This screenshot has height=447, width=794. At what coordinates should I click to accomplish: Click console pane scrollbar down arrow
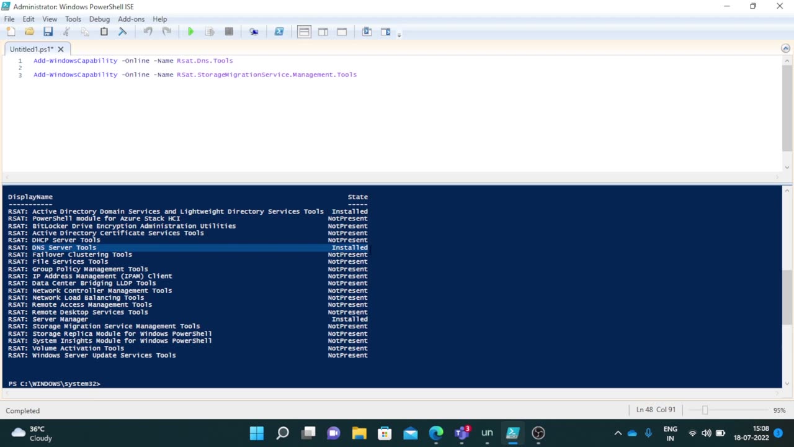coord(787,384)
